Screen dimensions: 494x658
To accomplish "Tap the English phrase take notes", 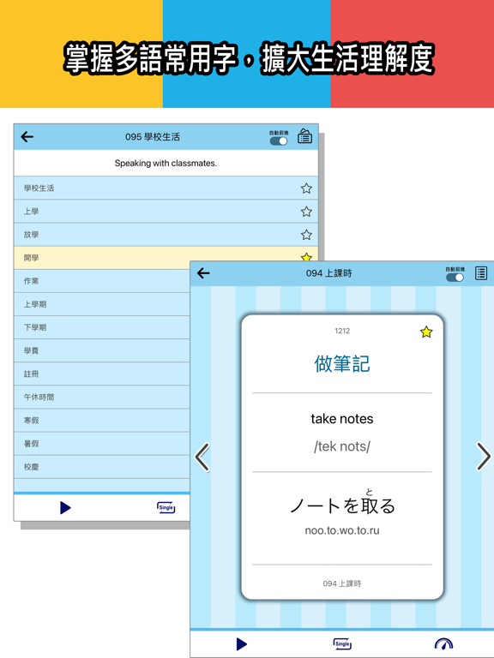I will pyautogui.click(x=342, y=419).
